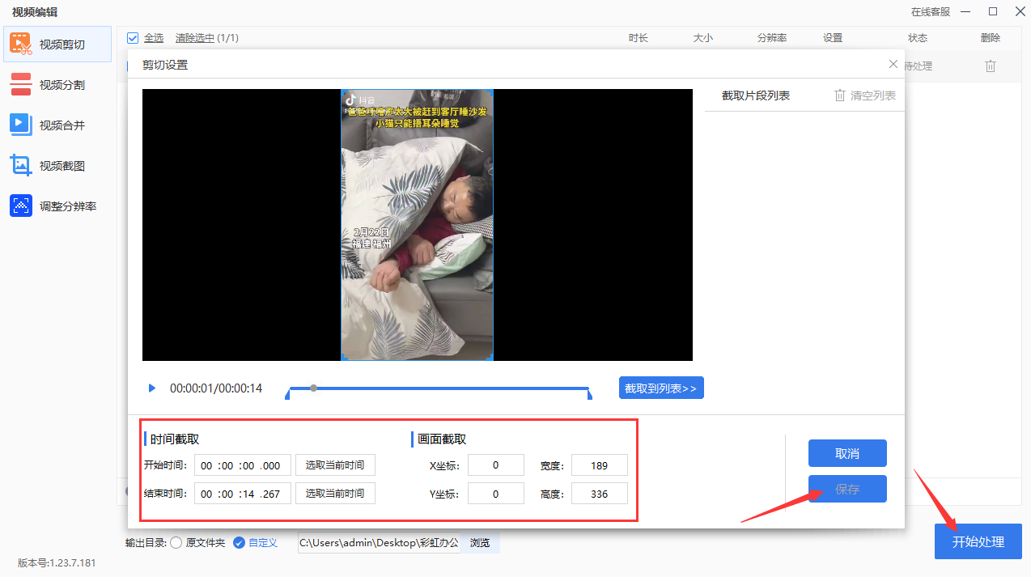Click the 00:00:01/00:00:14 time display
Screen dimensions: 1031x577
click(216, 388)
